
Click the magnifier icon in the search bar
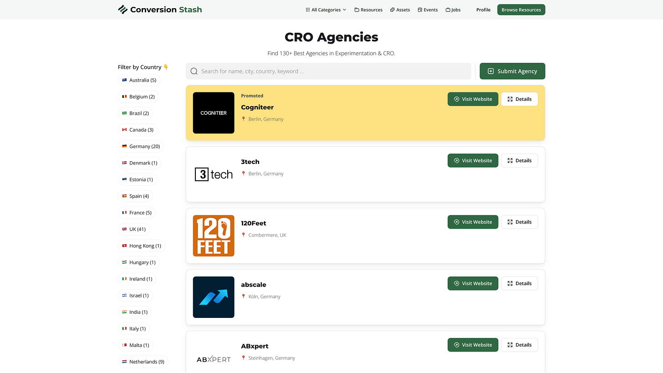pos(194,71)
